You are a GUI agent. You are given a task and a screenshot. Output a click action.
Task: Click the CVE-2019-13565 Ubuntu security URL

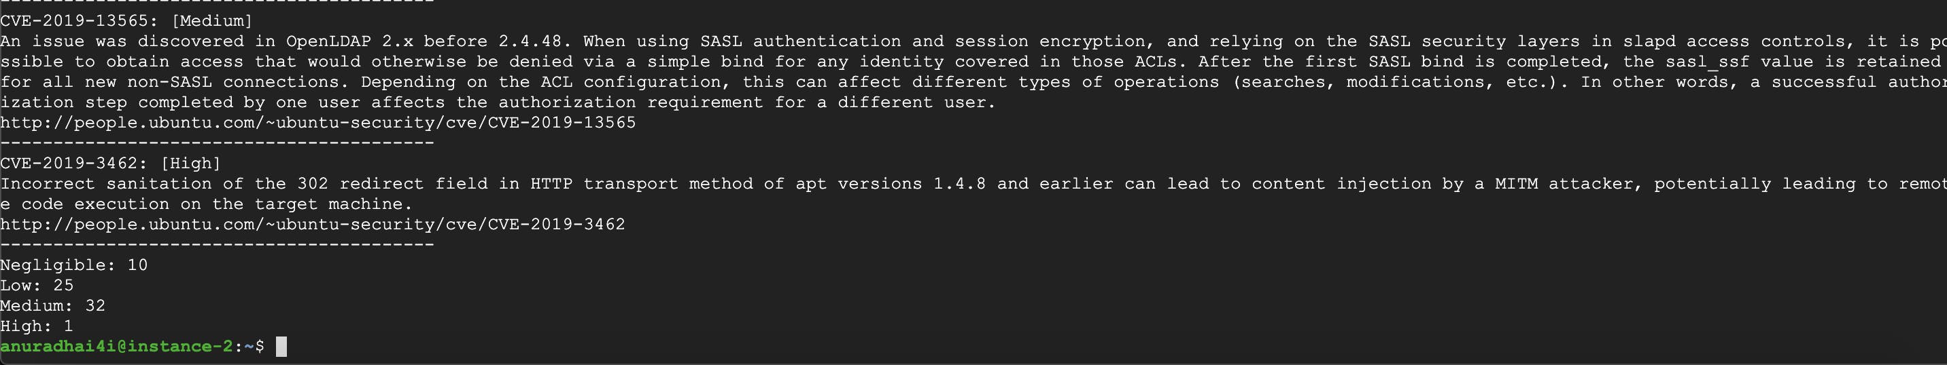pos(318,122)
